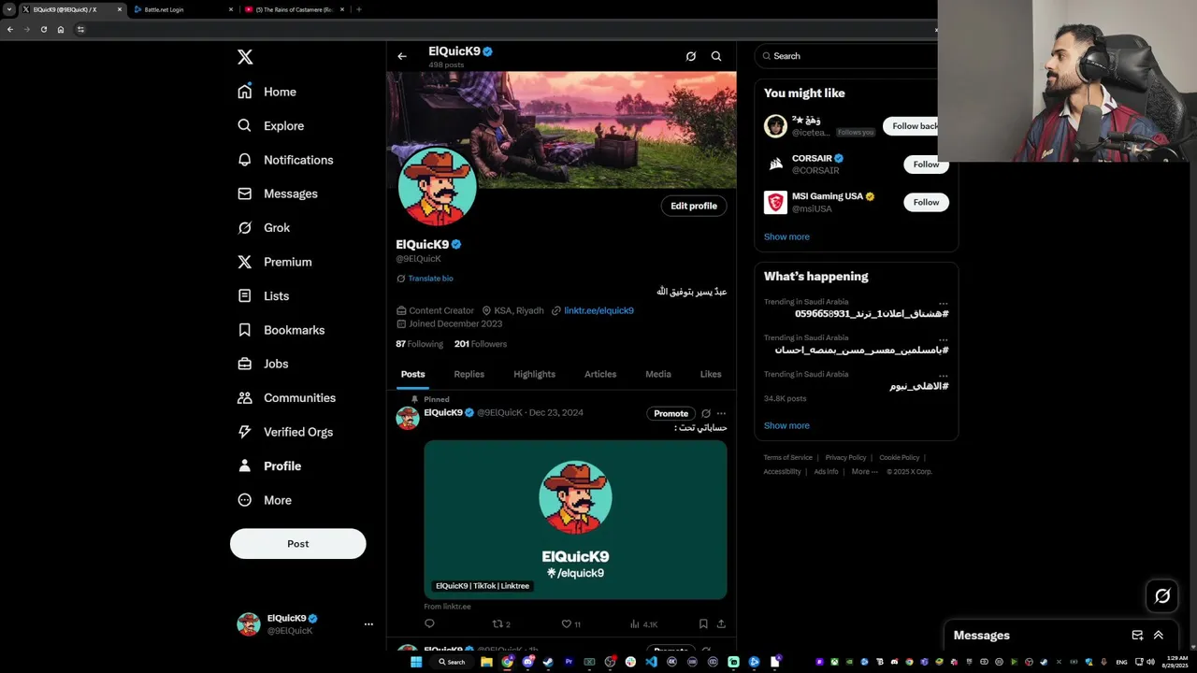
Task: Open the Terms of Service link
Action: tap(787, 458)
